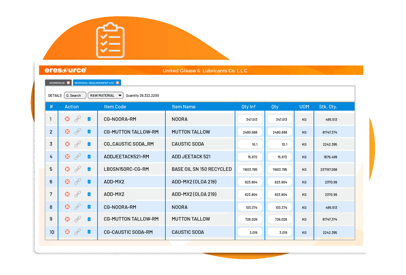Click the red remove icon in row 1
The height and width of the screenshot is (275, 406).
coord(67,119)
